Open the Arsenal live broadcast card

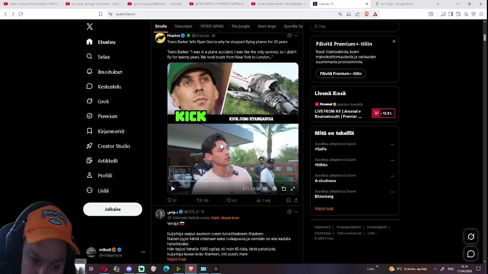pos(355,110)
